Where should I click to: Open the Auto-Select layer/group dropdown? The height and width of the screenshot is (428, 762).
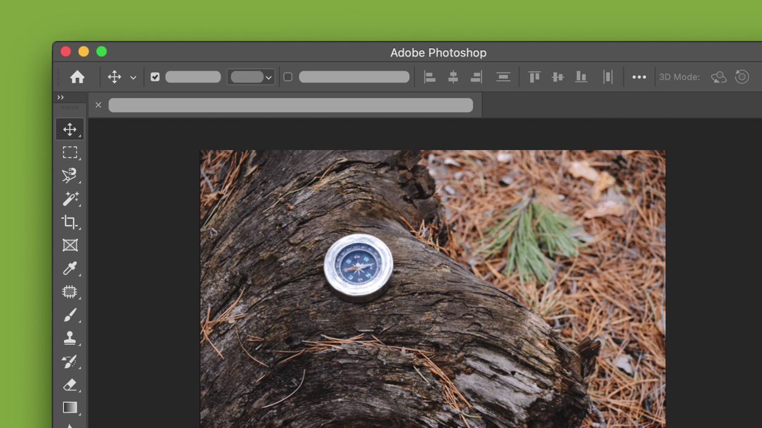pyautogui.click(x=251, y=77)
